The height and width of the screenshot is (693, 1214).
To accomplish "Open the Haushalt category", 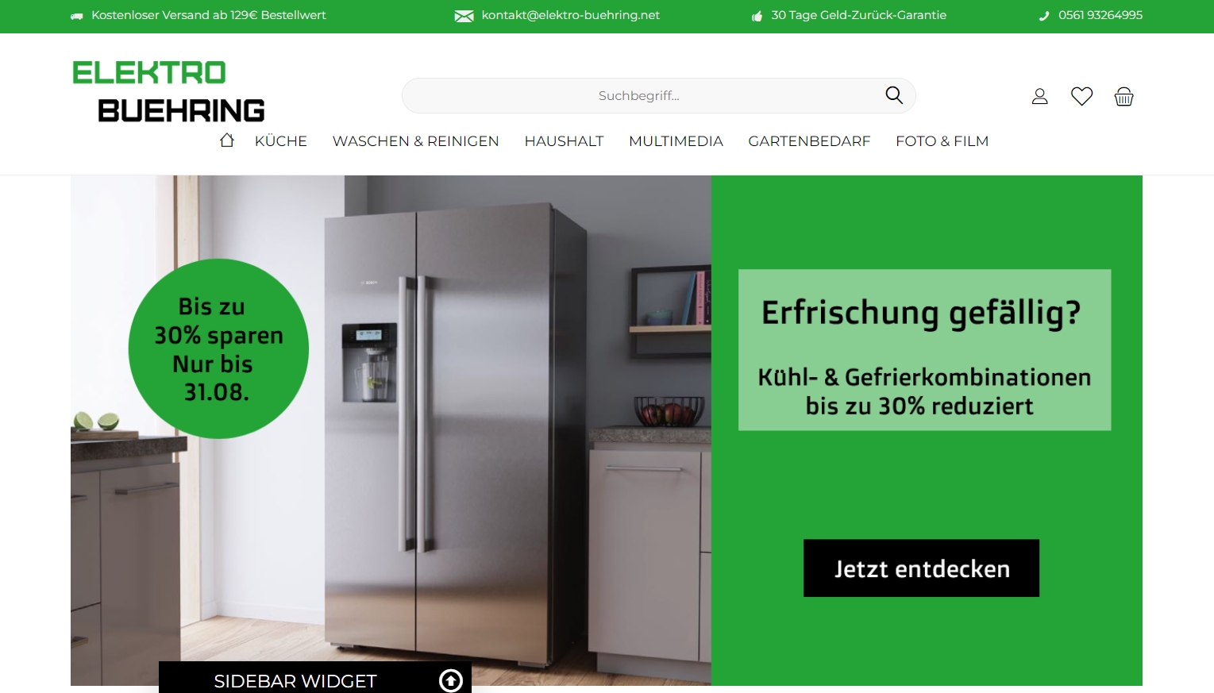I will tap(564, 141).
